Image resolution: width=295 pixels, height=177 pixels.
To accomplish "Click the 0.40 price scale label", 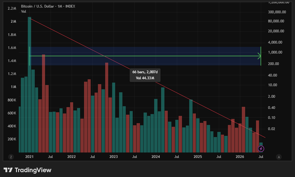I will [272, 108].
